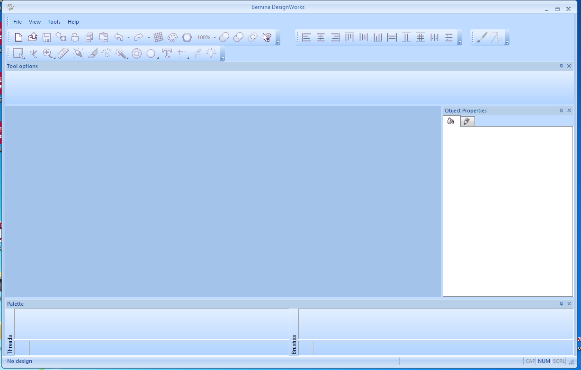
Task: Click the make same height icon
Action: click(x=406, y=37)
